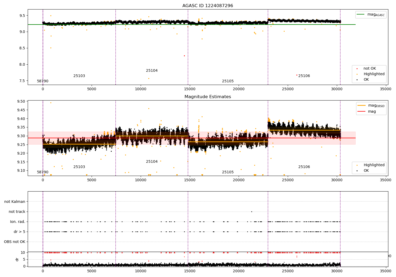The width and height of the screenshot is (396, 277).
Task: Click the 'OBS not OK' row label
Action: (x=15, y=242)
